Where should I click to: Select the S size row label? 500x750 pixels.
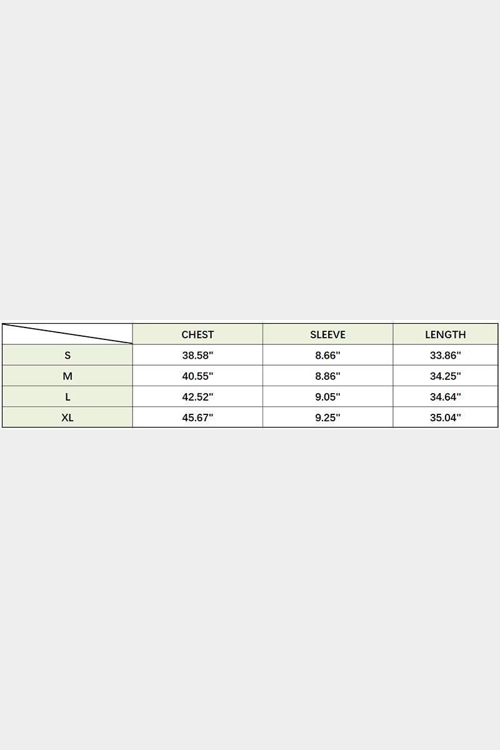pos(67,355)
